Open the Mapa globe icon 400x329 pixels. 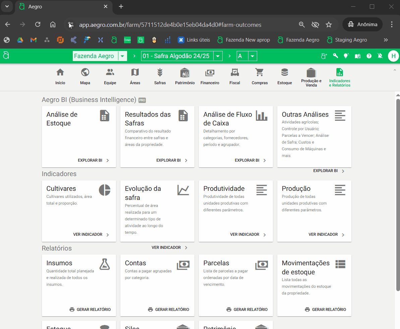coord(85,72)
